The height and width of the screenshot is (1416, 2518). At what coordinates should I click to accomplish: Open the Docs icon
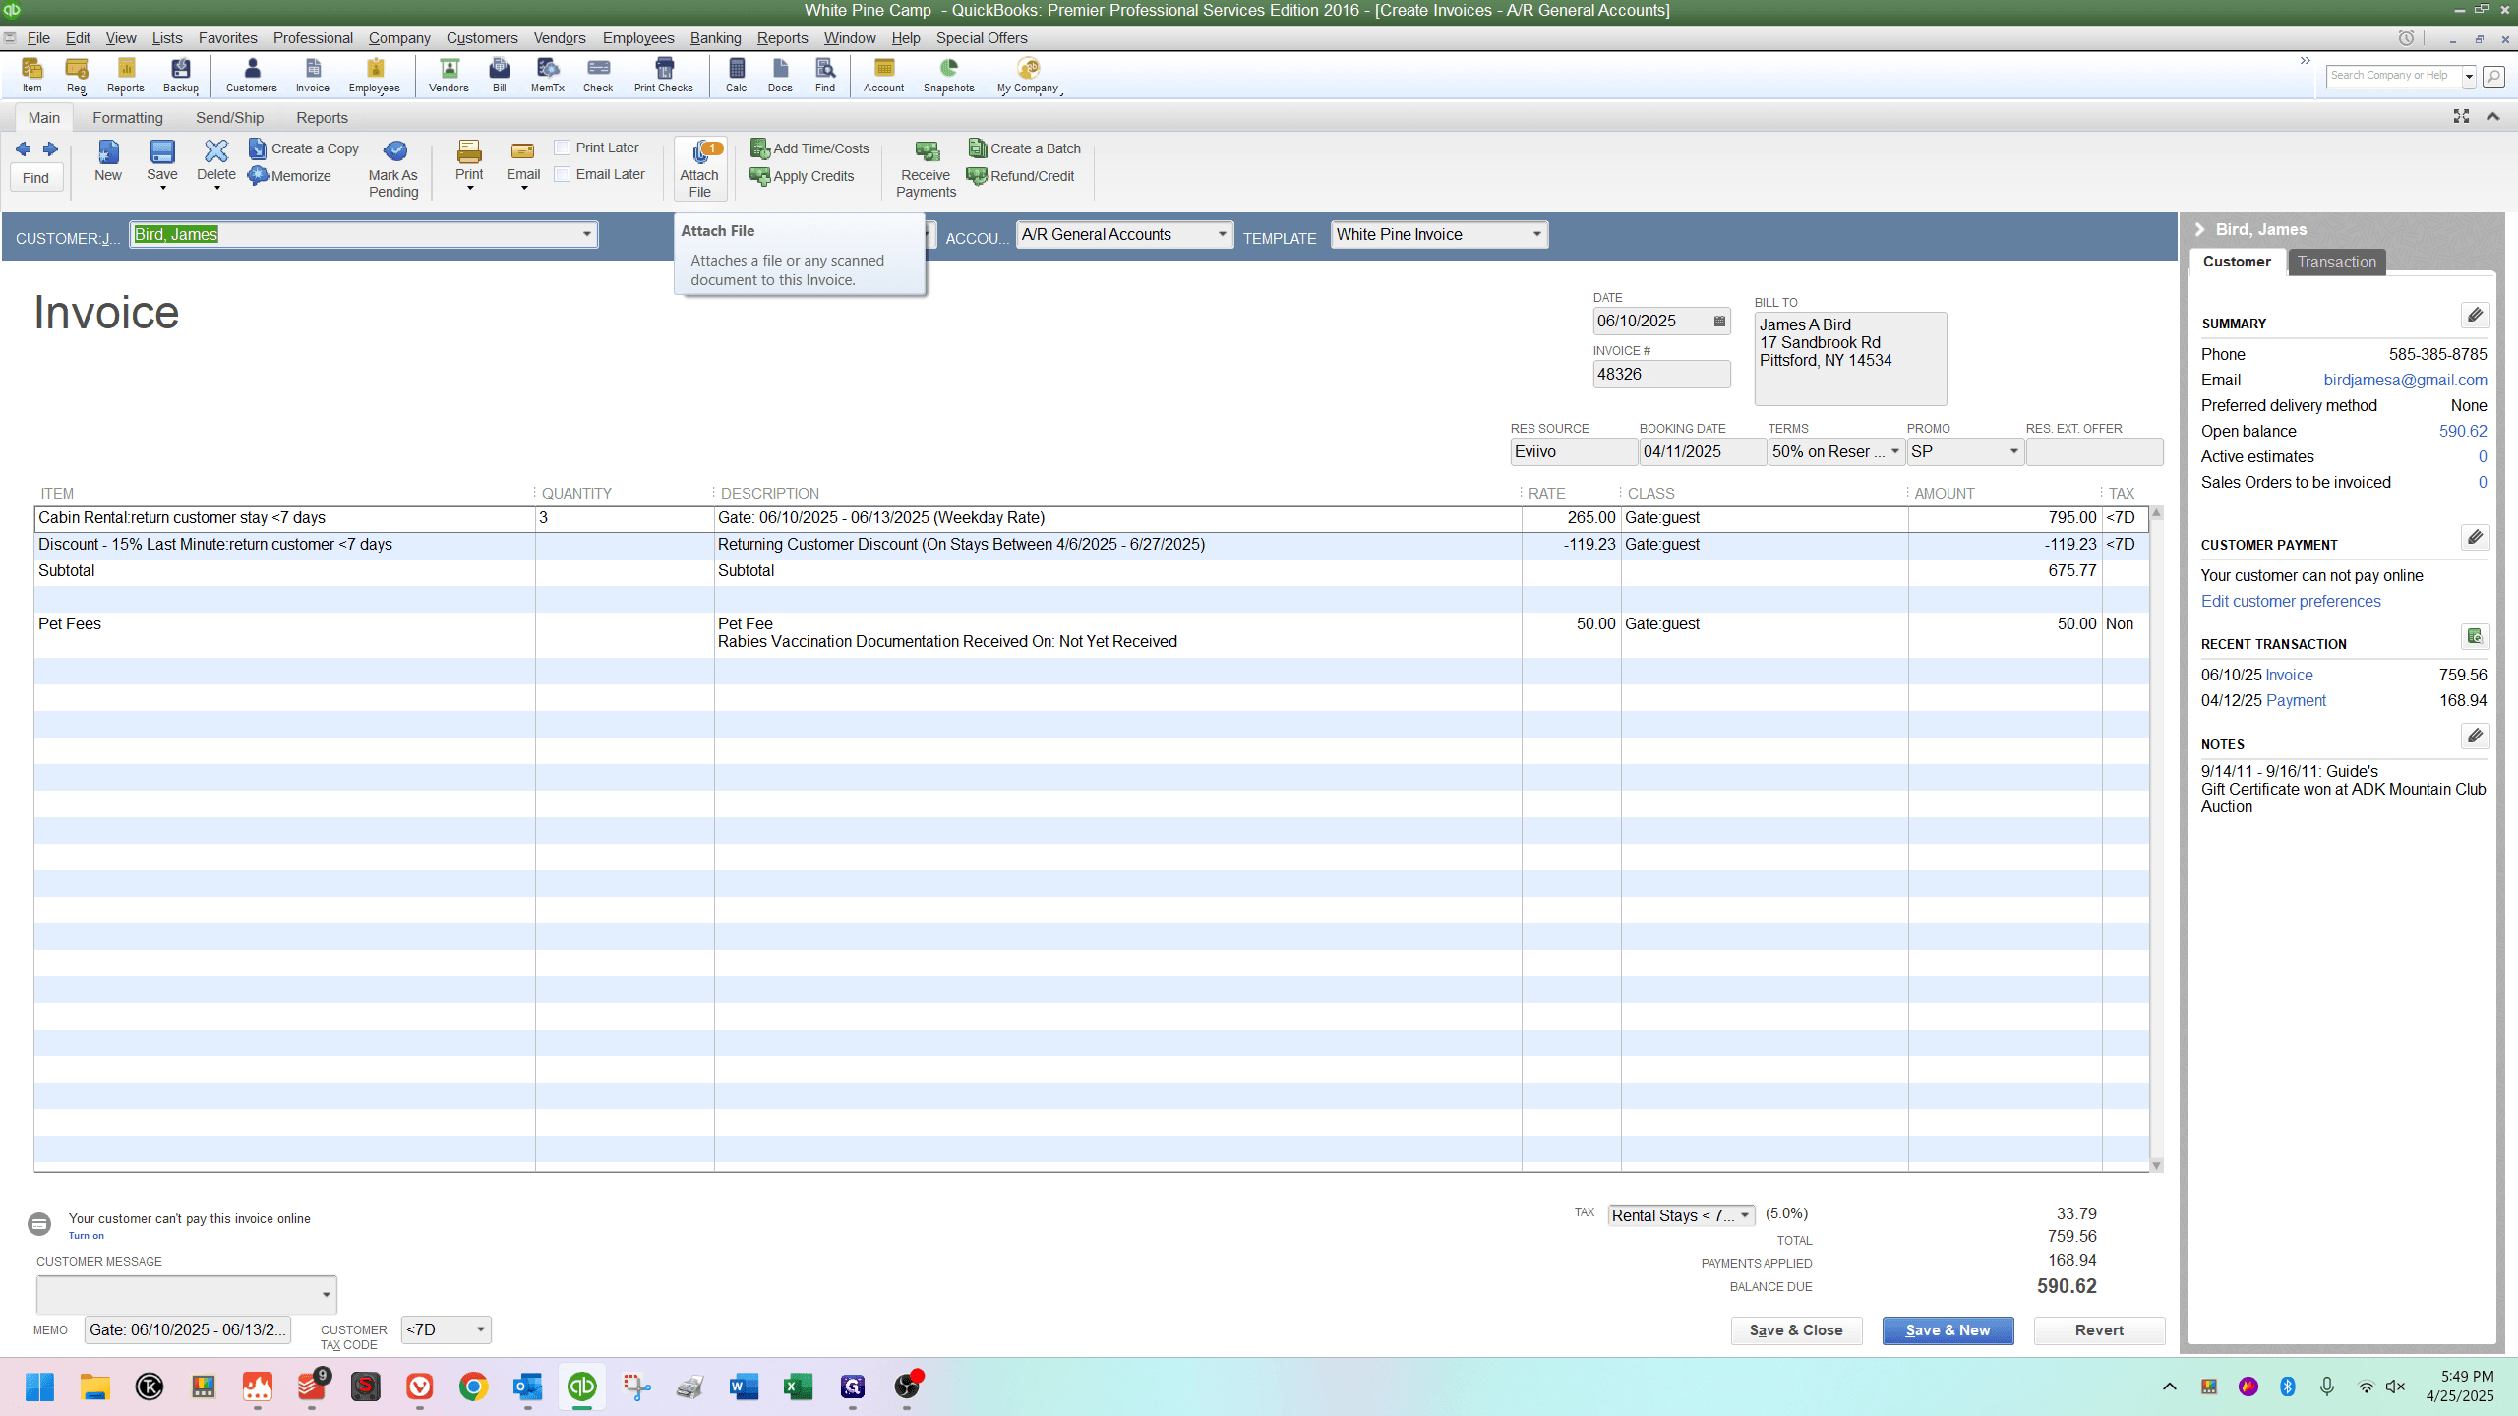click(780, 75)
